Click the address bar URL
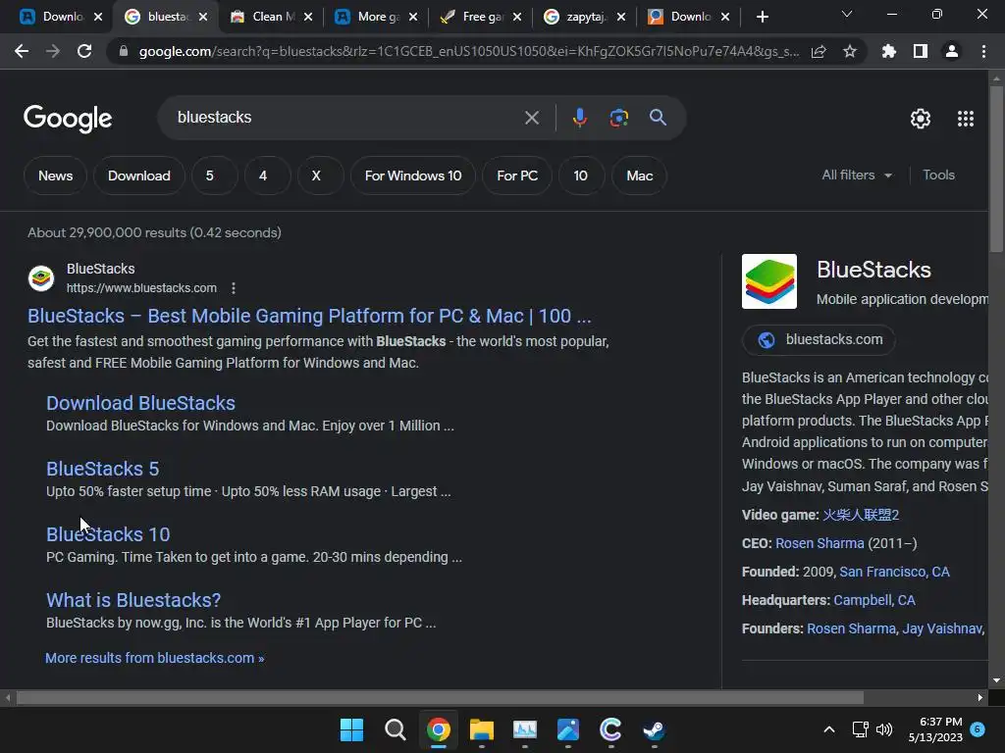The width and height of the screenshot is (1005, 753). [x=468, y=51]
